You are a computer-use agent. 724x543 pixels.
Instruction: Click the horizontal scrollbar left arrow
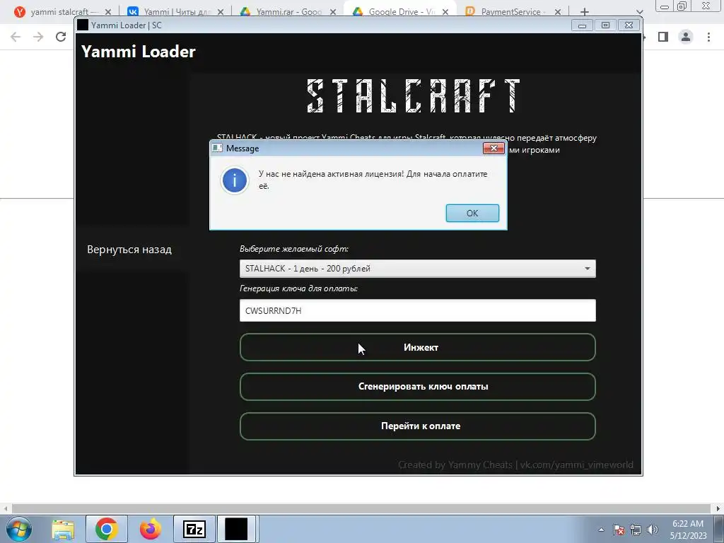coord(6,508)
